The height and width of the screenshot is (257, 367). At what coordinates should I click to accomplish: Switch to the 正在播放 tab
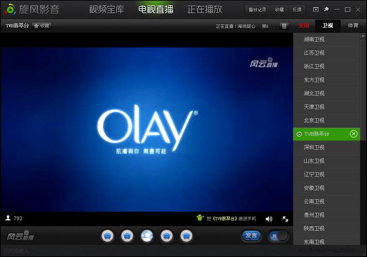(205, 10)
